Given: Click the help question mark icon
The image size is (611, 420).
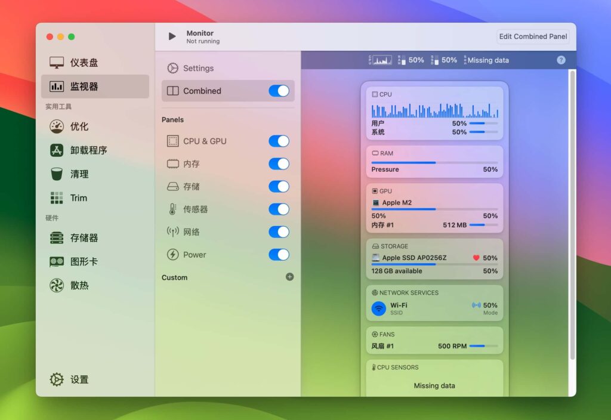Looking at the screenshot, I should point(560,60).
